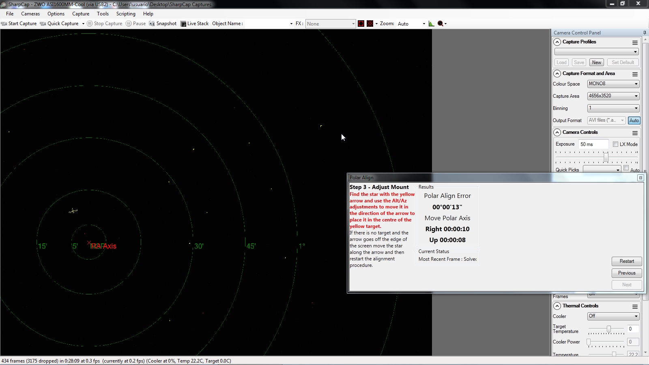Click the SharpCap icon in title bar
The height and width of the screenshot is (365, 649).
[4, 4]
